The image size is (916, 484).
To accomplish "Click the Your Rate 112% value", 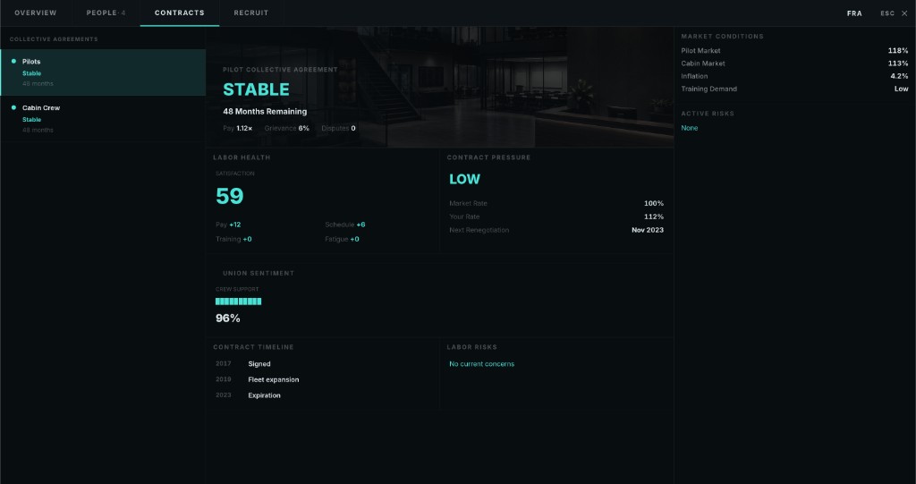I will click(x=654, y=217).
